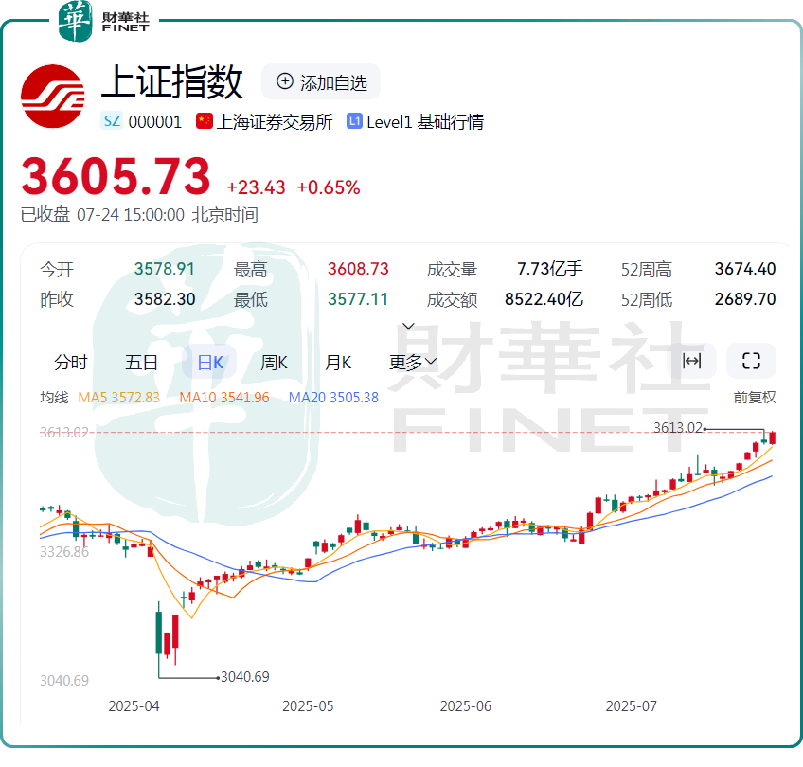Click the MA5 3572.83 indicator
Viewport: 803px width, 767px height.
(118, 398)
